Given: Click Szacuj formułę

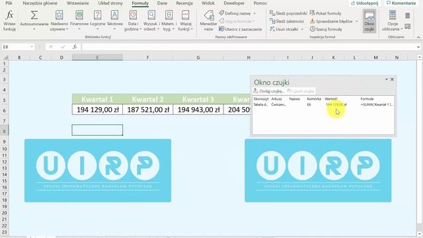Looking at the screenshot, I should (326, 29).
